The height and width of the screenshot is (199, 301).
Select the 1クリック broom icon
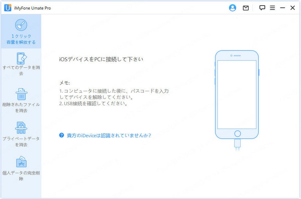(21, 25)
